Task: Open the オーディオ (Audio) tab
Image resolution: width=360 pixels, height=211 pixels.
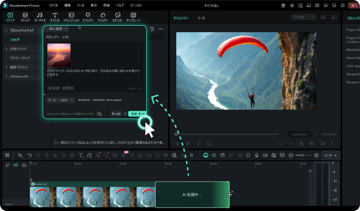Action: [x=40, y=17]
